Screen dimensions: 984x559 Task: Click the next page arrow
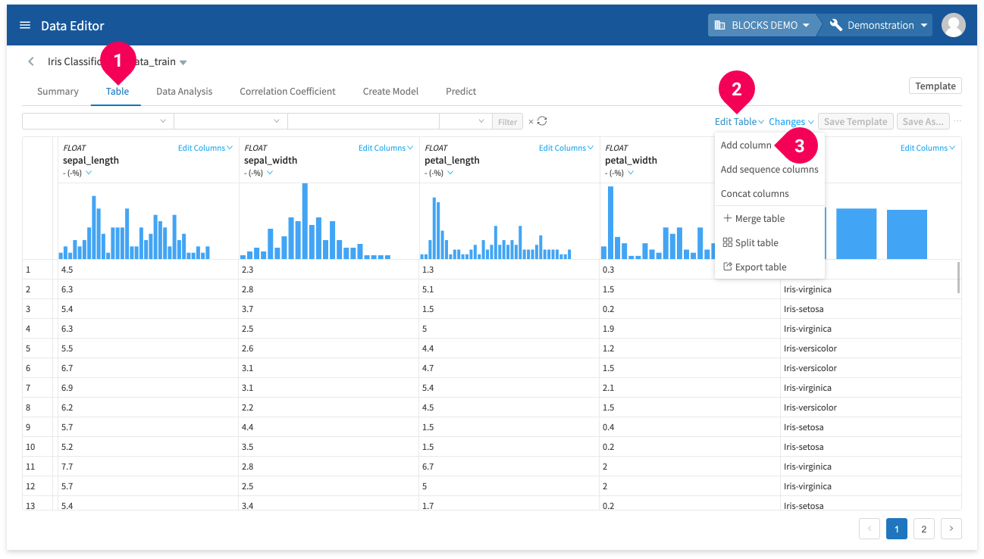pyautogui.click(x=951, y=529)
